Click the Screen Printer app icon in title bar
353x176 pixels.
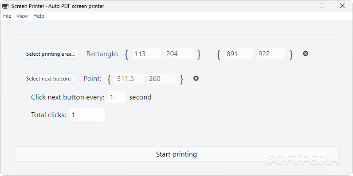pos(5,6)
